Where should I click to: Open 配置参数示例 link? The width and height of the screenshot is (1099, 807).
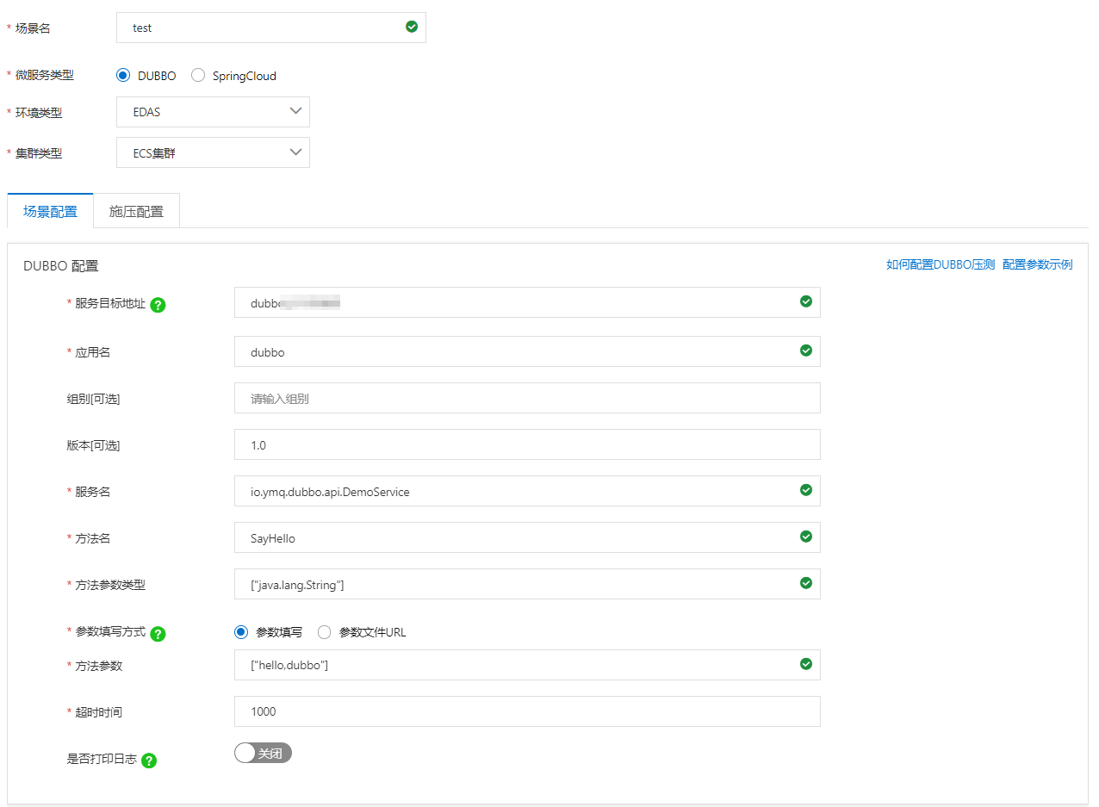[x=1038, y=264]
